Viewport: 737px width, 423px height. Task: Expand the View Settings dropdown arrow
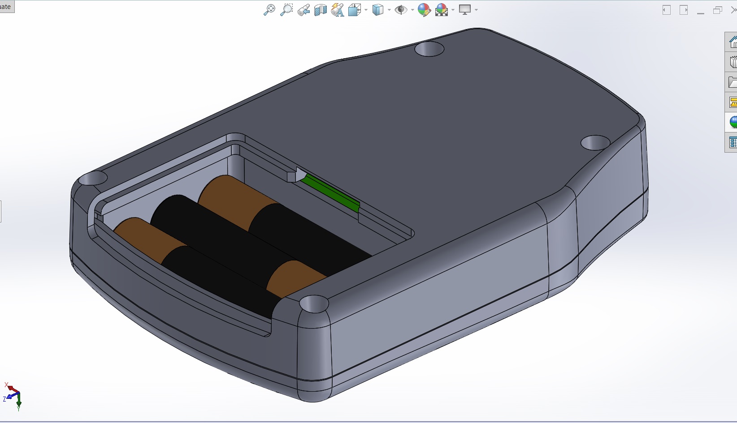(x=476, y=10)
